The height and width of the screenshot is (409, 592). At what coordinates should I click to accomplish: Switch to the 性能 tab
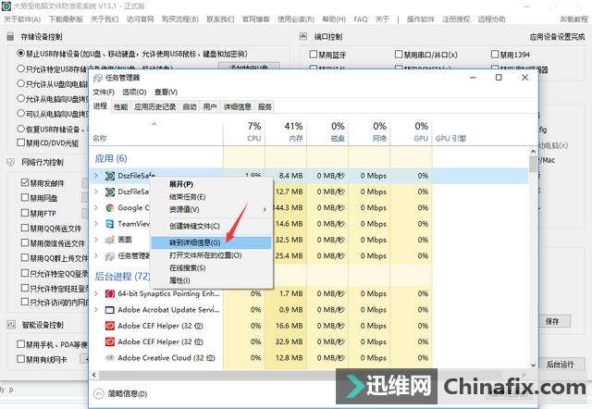pos(121,106)
